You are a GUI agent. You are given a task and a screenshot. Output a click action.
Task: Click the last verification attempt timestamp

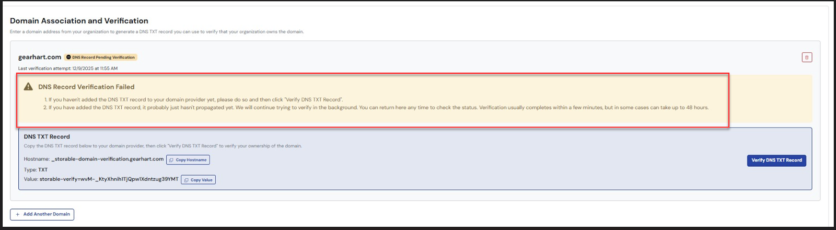[68, 68]
